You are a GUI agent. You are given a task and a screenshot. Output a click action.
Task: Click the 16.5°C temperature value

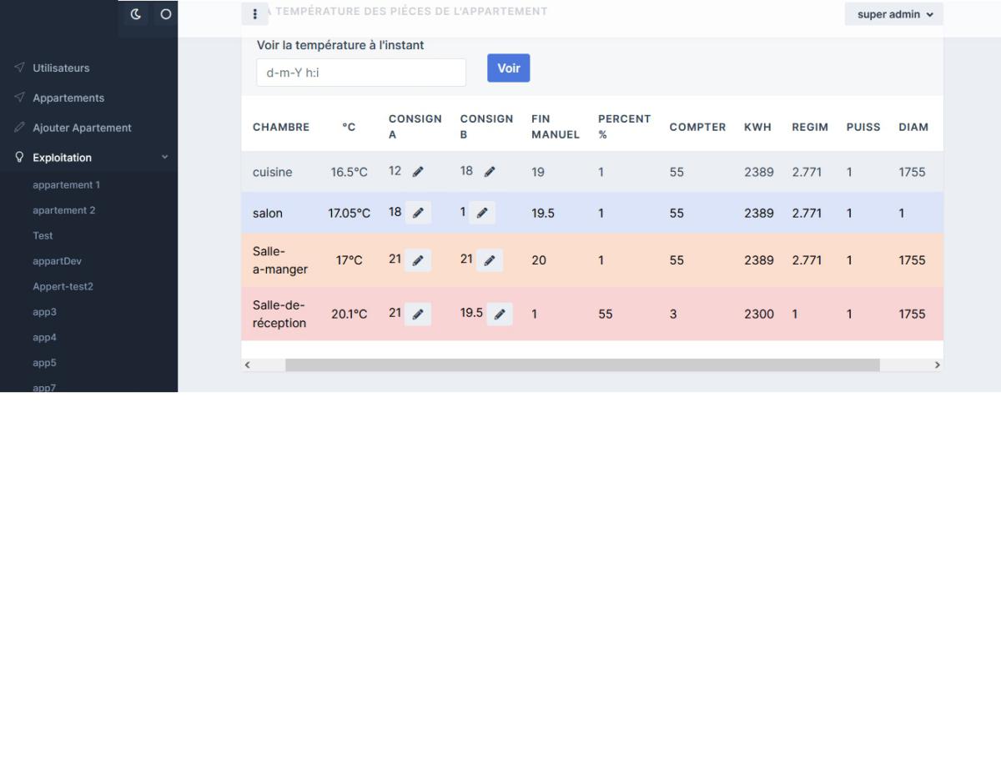(x=349, y=172)
